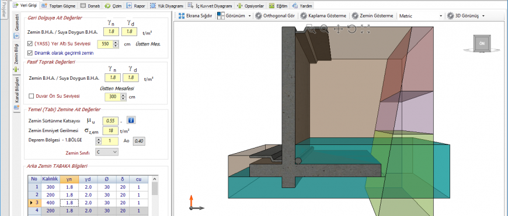Click the friction coefficient 0.55 field
The width and height of the screenshot is (508, 216).
(110, 121)
